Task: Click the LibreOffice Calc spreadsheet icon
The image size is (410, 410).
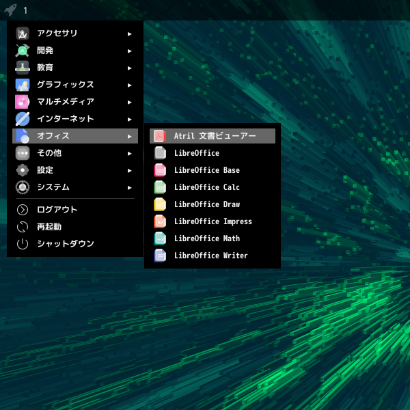Action: click(x=160, y=187)
